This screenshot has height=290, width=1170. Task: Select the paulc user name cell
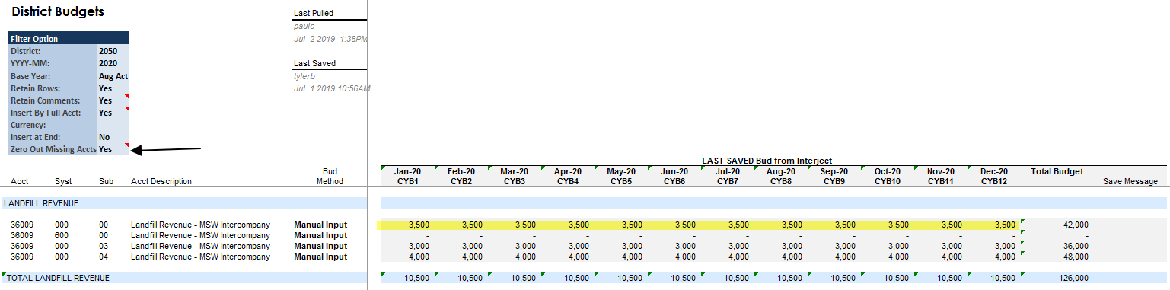click(304, 26)
